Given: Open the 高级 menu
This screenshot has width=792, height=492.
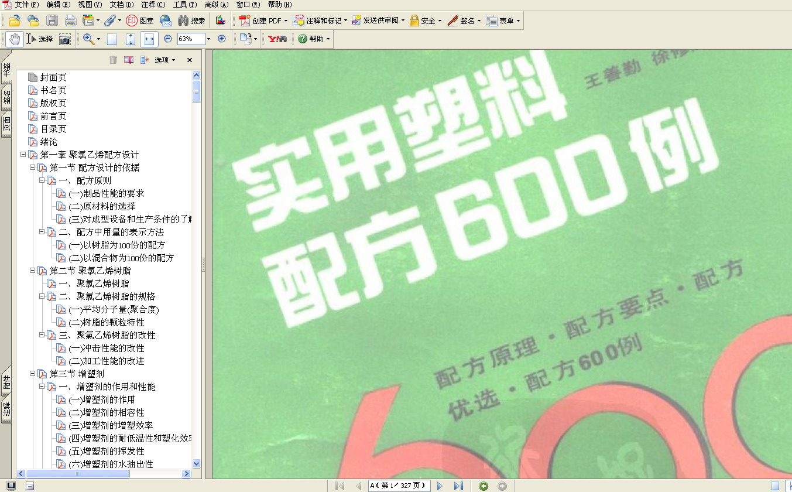Looking at the screenshot, I should [x=217, y=5].
